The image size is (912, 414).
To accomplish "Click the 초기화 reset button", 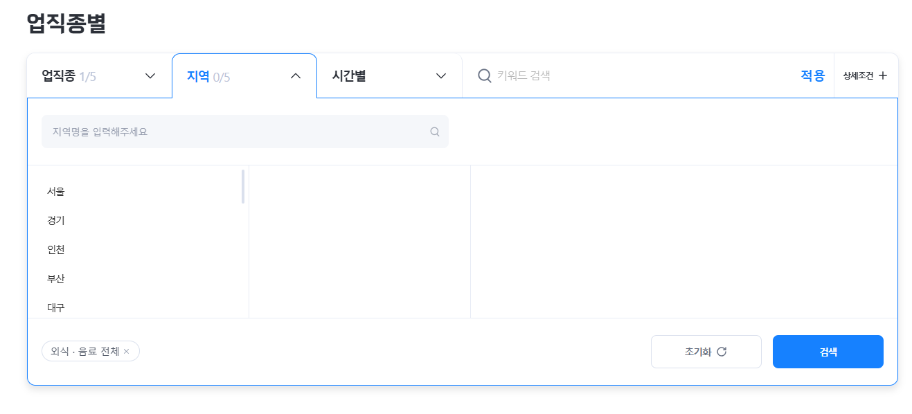I will click(x=706, y=352).
